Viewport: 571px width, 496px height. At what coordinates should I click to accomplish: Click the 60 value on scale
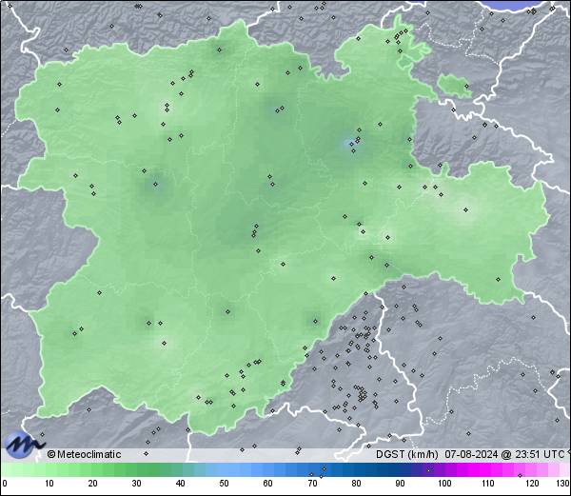[268, 484]
